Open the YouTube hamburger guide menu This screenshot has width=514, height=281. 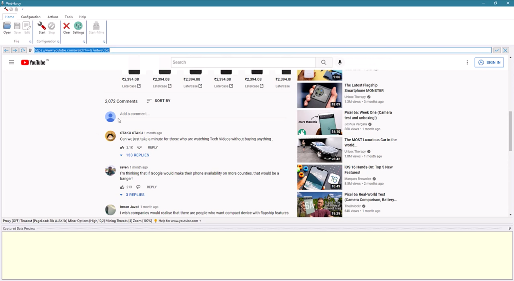tap(12, 63)
